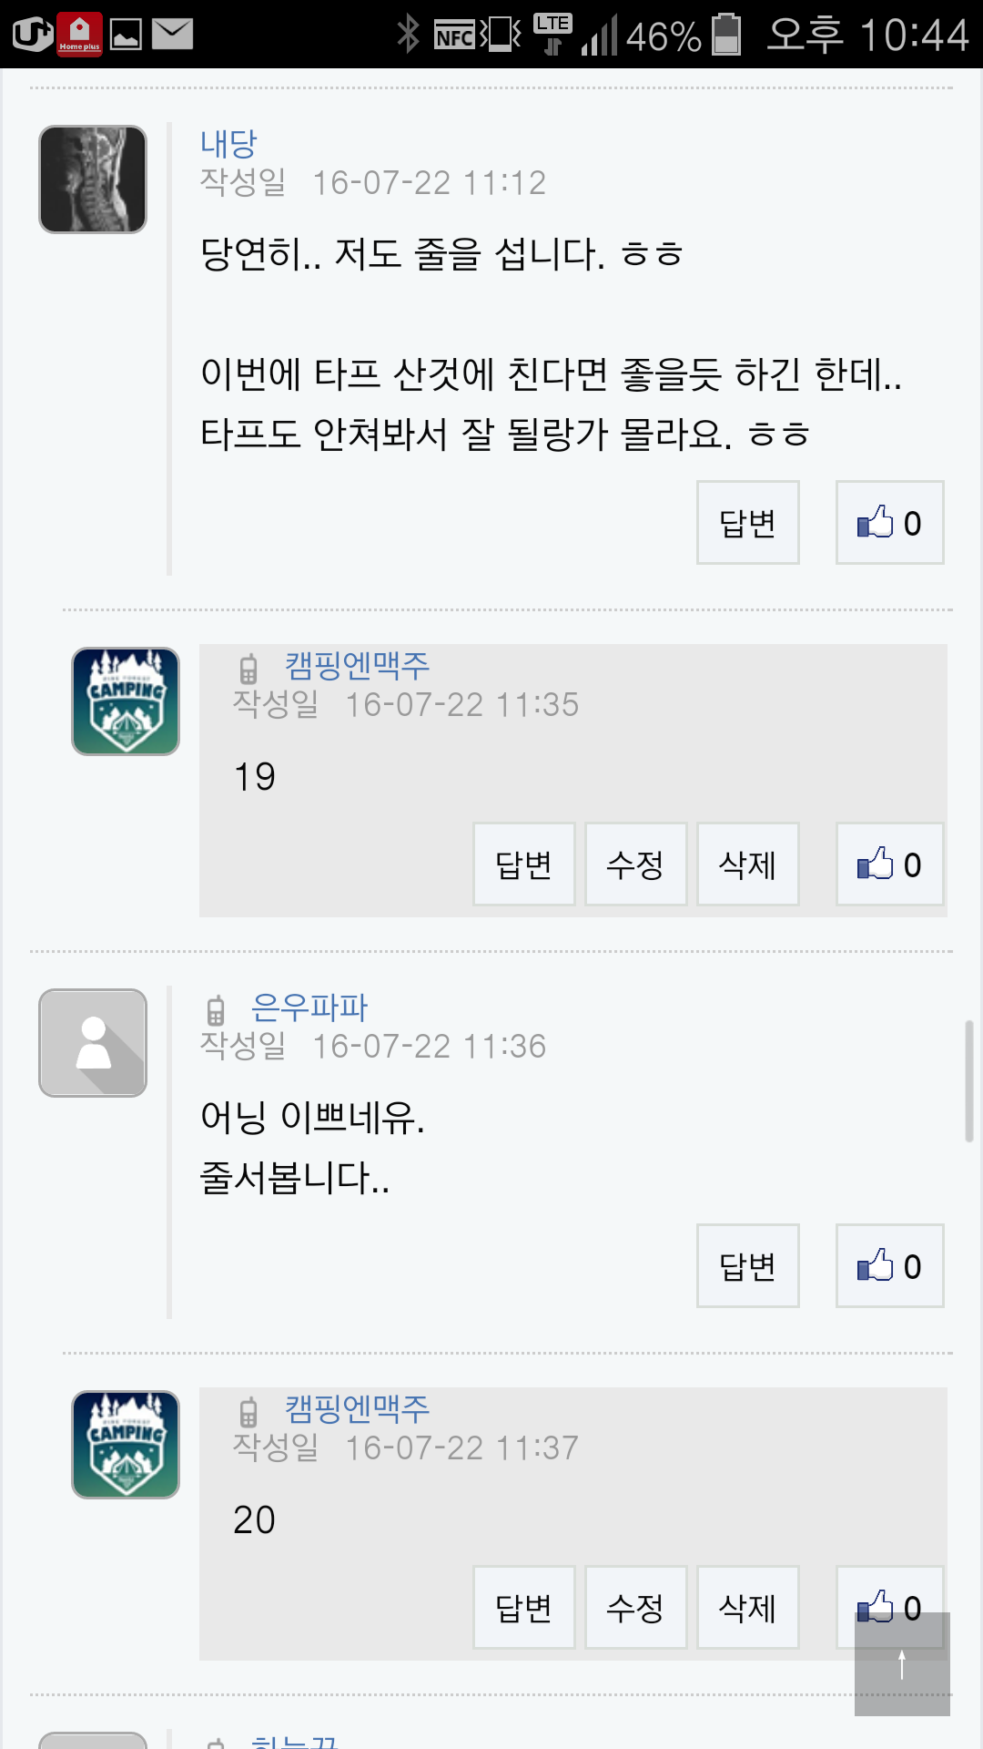Like 은우파파's comment with thumbs-up
Image resolution: width=983 pixels, height=1749 pixels.
[889, 1266]
